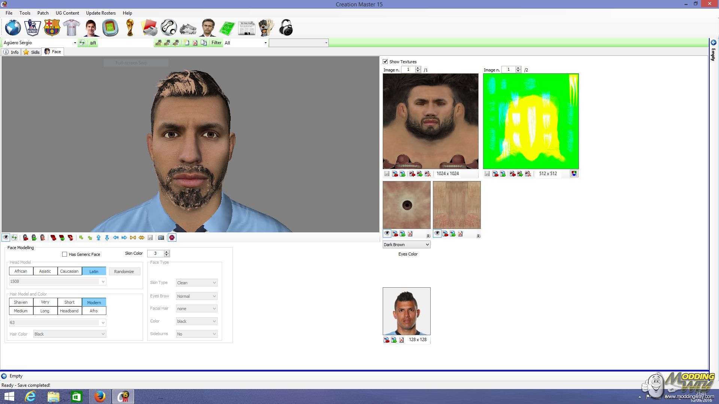Enable the Has Generic Face checkbox
719x404 pixels.
coord(64,254)
